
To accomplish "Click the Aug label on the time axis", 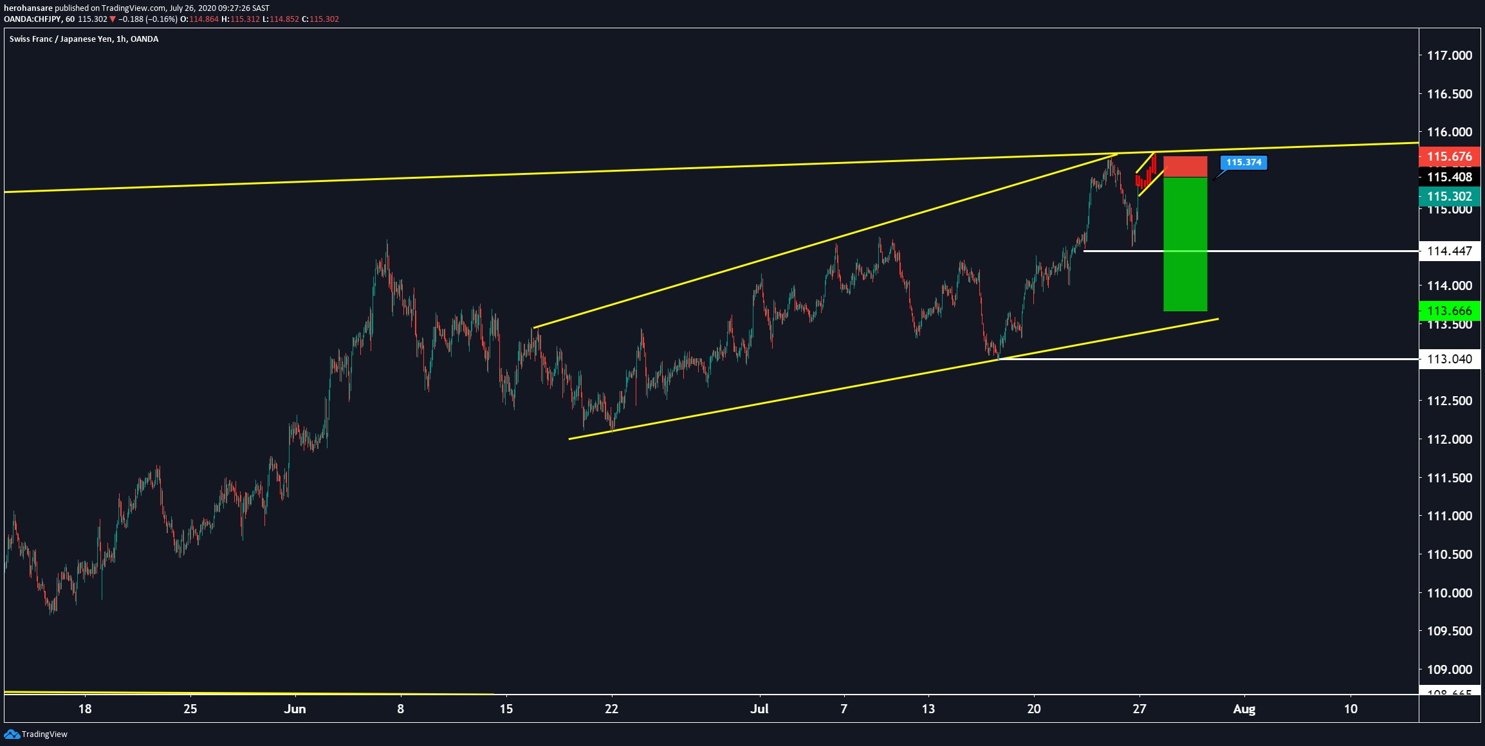I will coord(1244,709).
